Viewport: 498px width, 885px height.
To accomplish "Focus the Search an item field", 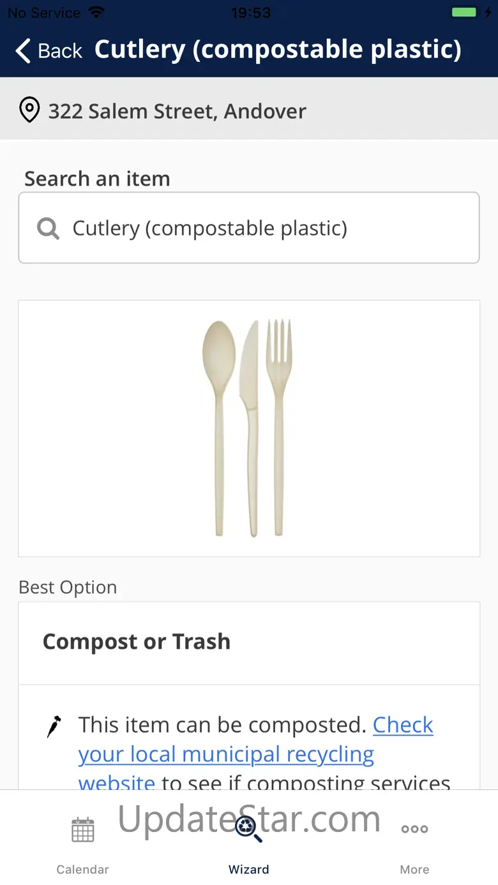I will coord(249,228).
